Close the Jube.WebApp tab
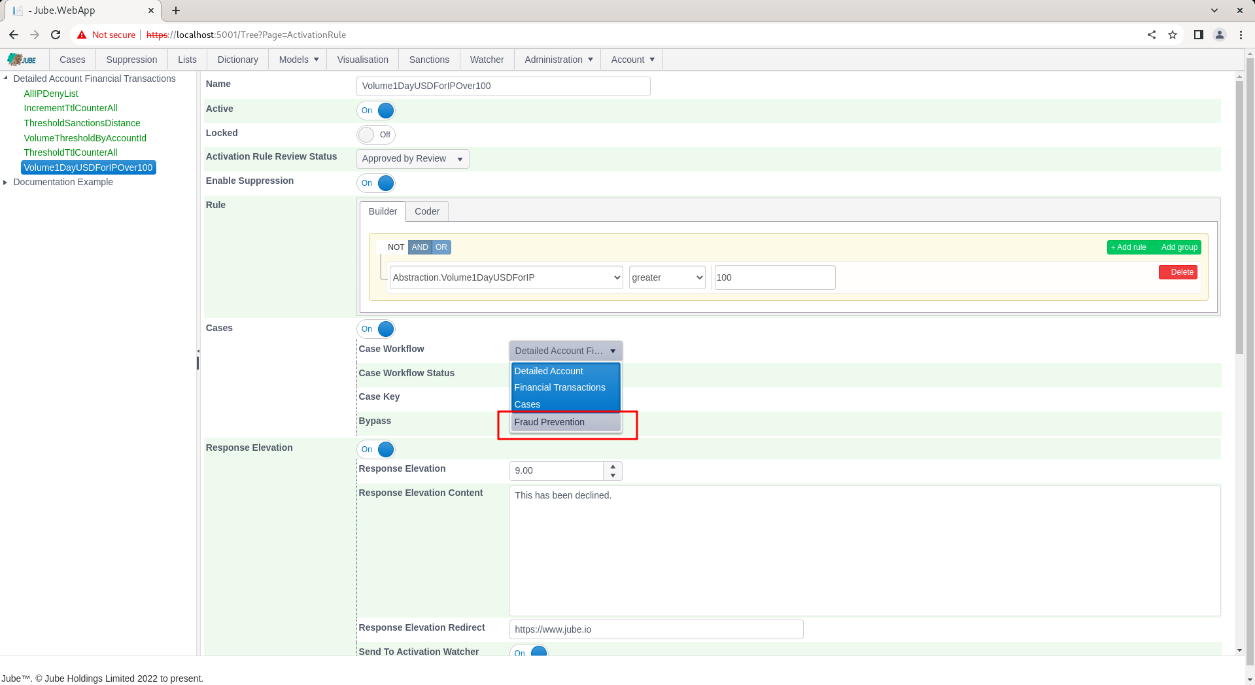This screenshot has width=1255, height=685. point(150,10)
